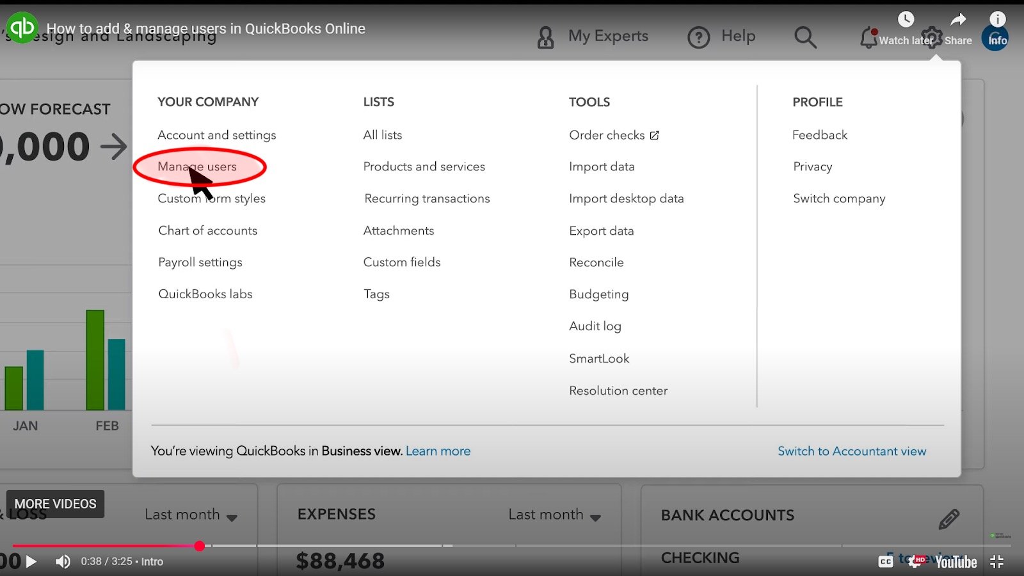This screenshot has height=576, width=1024.
Task: Play the video
Action: (31, 561)
